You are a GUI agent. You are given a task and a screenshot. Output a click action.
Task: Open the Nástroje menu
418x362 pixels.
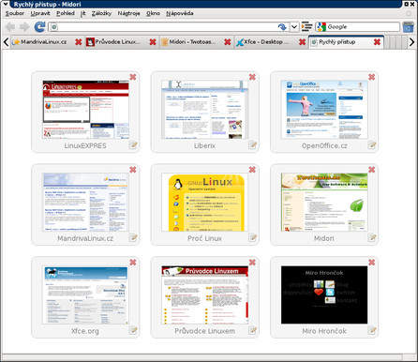[x=128, y=13]
